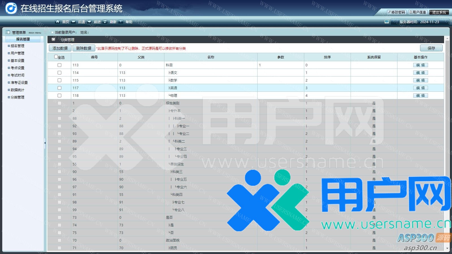This screenshot has width=452, height=254.
Task: Open 数据统计 from the sidebar menu
Action: click(18, 90)
